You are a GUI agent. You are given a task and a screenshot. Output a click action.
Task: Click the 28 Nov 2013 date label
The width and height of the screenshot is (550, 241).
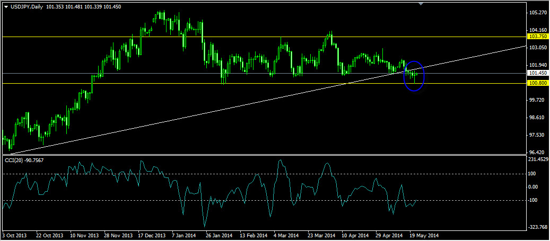pyautogui.click(x=118, y=235)
